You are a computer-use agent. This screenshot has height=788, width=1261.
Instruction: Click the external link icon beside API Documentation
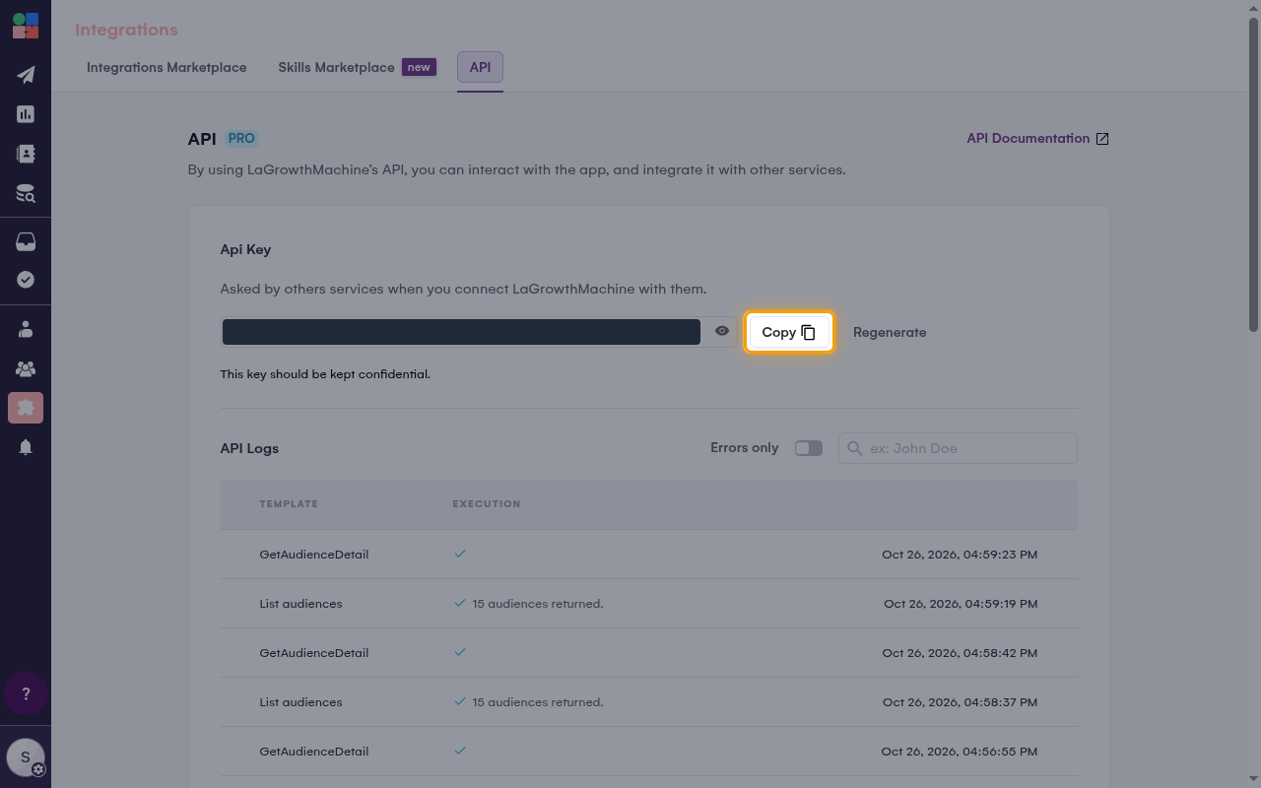(1102, 139)
